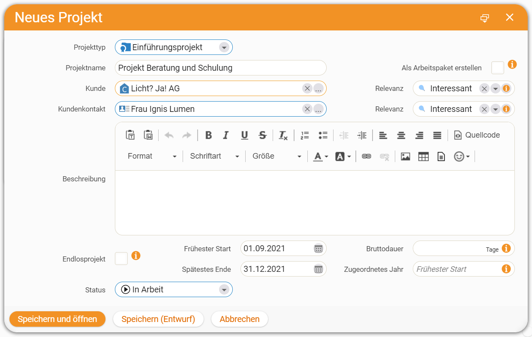Open the Kundenkontakt ellipsis selector
The width and height of the screenshot is (532, 337).
pos(318,109)
